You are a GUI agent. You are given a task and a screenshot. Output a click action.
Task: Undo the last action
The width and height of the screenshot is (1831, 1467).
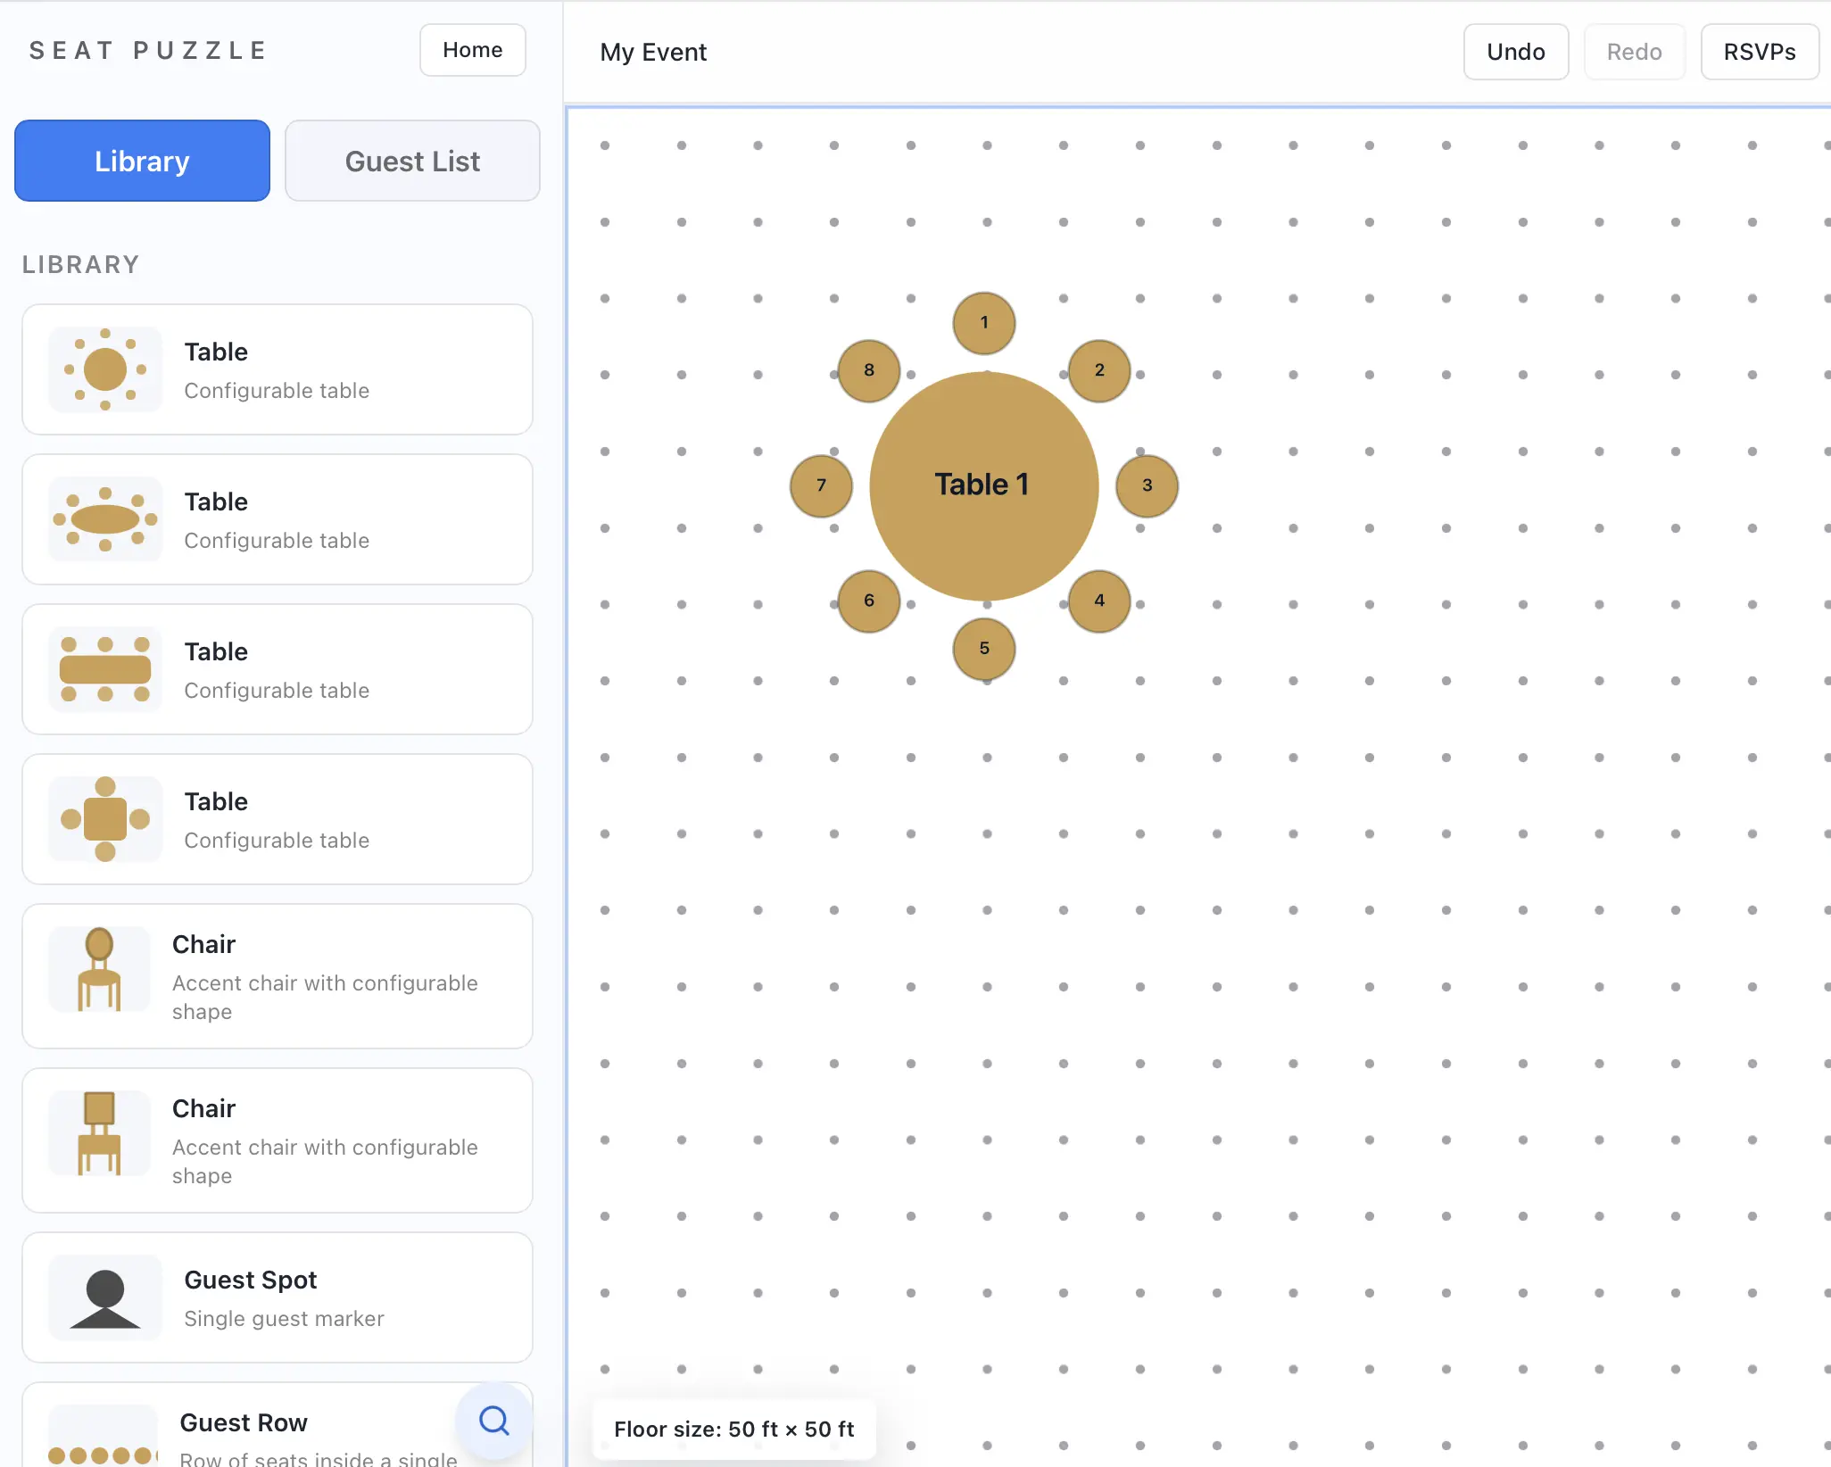[1515, 52]
